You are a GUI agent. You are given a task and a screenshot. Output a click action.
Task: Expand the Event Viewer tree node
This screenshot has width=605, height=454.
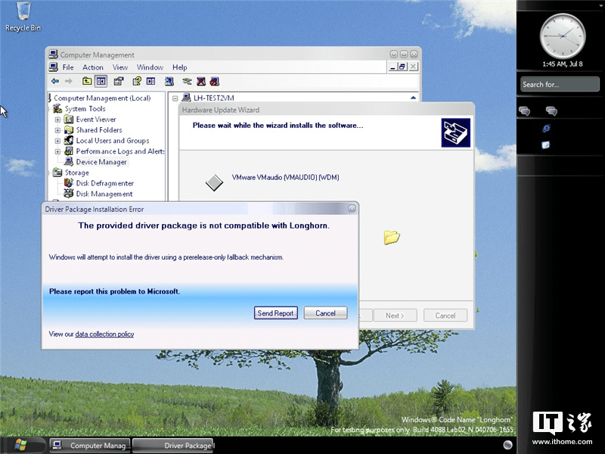pos(57,120)
